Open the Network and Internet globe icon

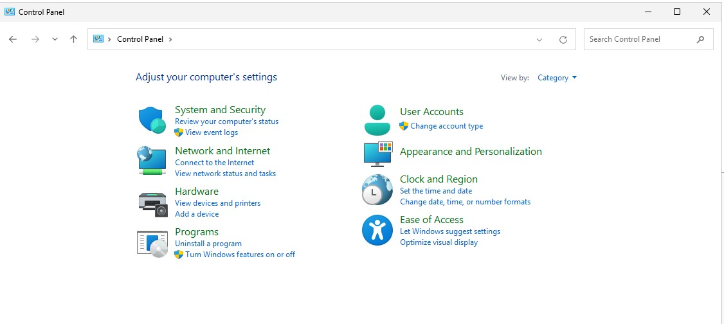(152, 161)
